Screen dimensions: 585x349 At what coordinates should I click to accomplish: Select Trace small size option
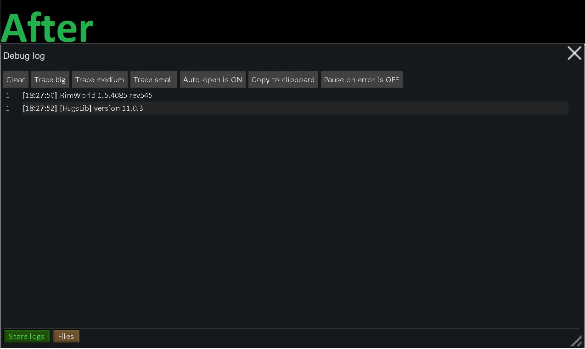click(x=153, y=79)
